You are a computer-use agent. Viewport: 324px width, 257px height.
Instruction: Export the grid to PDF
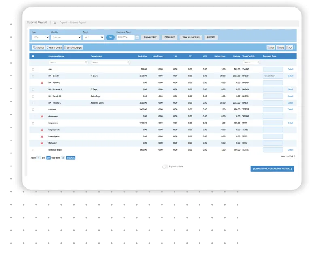point(290,47)
